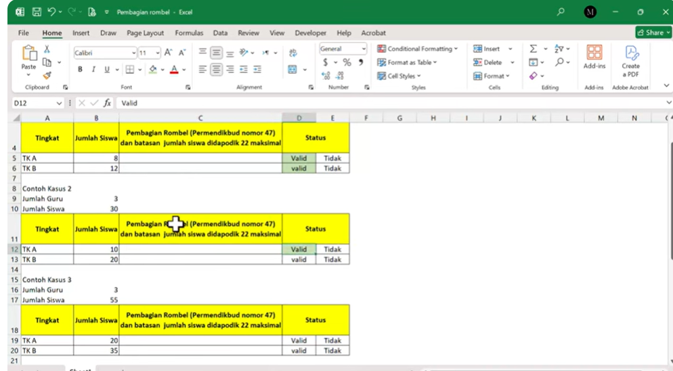Click the Share button
673x371 pixels.
pyautogui.click(x=653, y=32)
